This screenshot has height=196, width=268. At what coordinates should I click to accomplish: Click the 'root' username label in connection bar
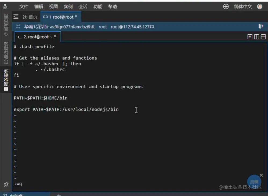pyautogui.click(x=103, y=27)
